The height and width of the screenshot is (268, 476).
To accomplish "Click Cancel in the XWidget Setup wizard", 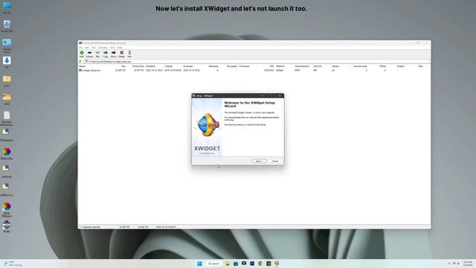I will point(275,161).
